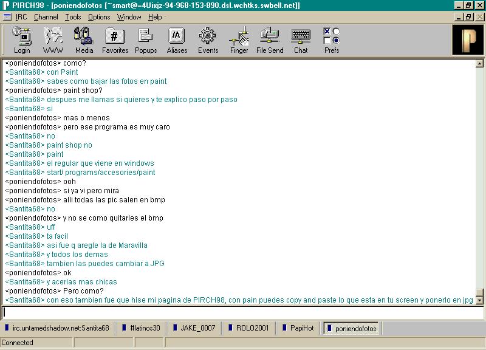Start a DCC Chat via keyboard icon

coord(301,40)
